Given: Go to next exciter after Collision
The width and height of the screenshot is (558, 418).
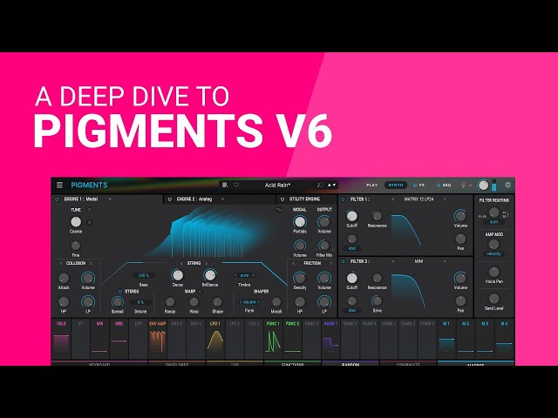Looking at the screenshot, I should tap(91, 263).
